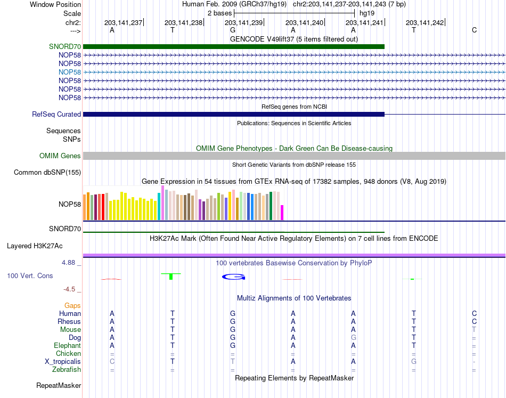Select the X_tropicalis species row label
Viewport: 506px width, 398px height.
pos(63,362)
